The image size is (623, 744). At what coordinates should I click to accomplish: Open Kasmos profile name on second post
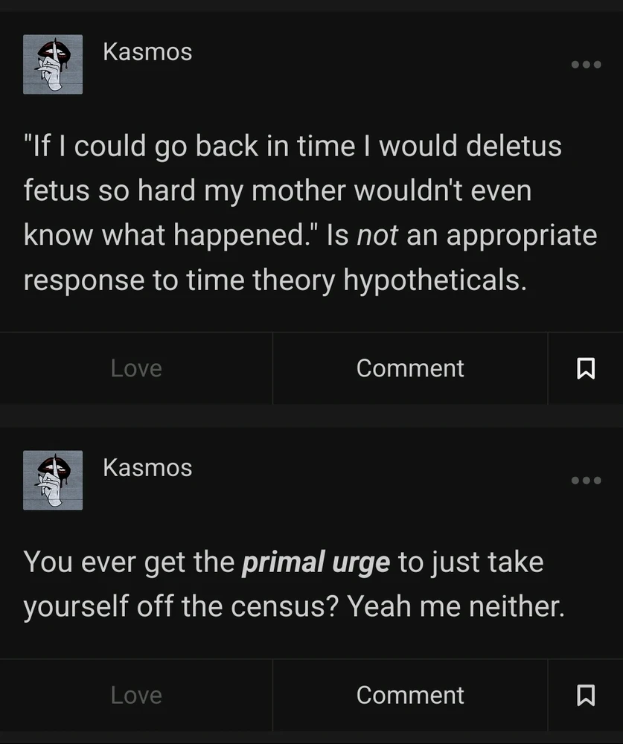(x=147, y=468)
